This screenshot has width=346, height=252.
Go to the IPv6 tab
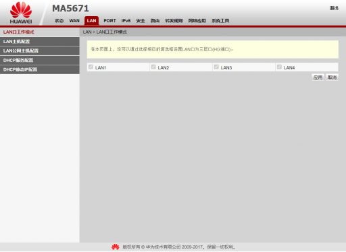[x=126, y=21]
